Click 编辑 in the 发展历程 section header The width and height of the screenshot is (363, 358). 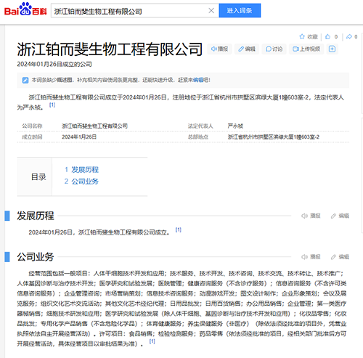pyautogui.click(x=340, y=216)
